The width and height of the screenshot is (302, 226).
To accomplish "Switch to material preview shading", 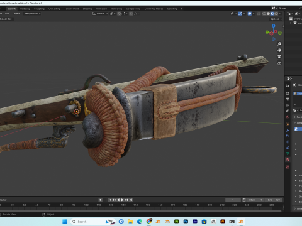I will pos(272,14).
